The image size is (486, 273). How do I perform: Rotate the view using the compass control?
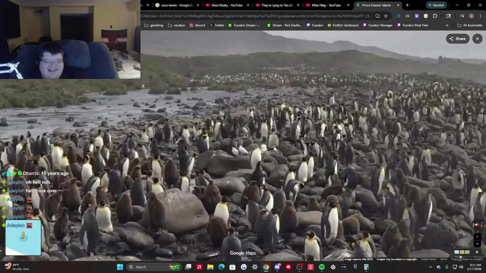[477, 225]
